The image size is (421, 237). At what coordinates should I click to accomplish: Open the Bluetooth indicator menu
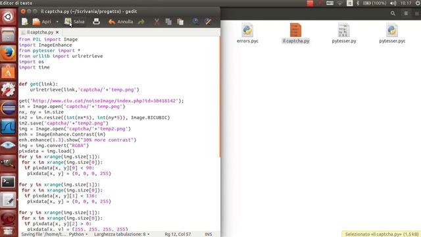tap(358, 3)
